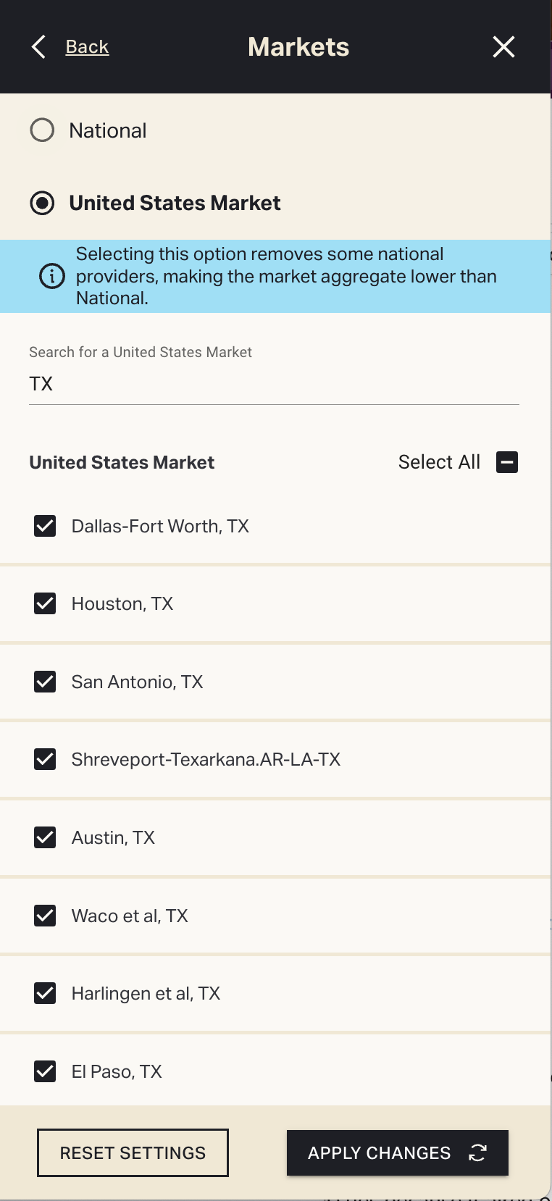The width and height of the screenshot is (552, 1201).
Task: Deselect San Antonio, TX market
Action: tap(45, 682)
